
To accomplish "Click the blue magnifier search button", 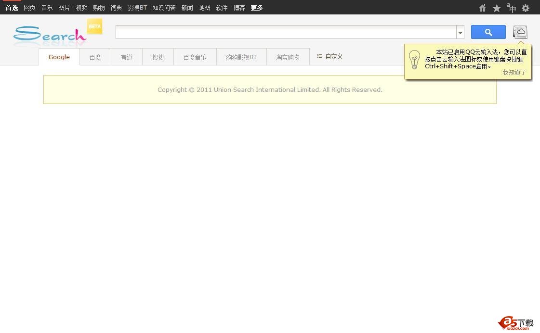I will pyautogui.click(x=488, y=32).
